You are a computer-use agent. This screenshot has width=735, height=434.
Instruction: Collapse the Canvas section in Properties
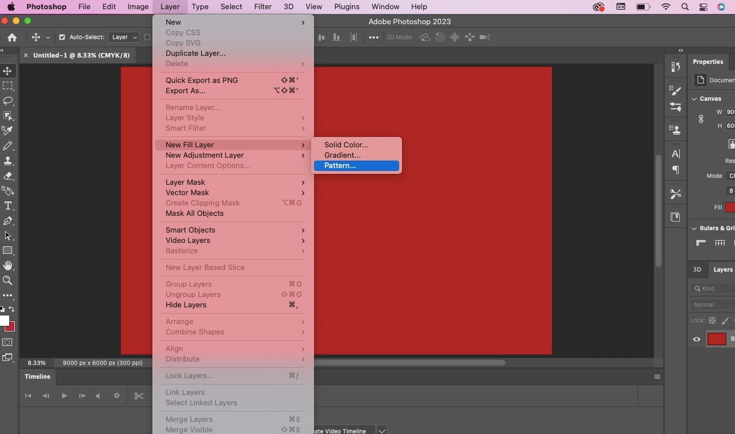point(694,98)
